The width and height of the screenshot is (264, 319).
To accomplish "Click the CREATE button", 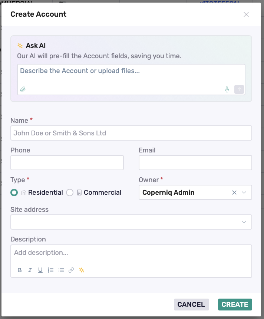I will pos(235,305).
